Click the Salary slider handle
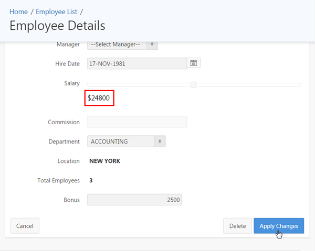315x251 pixels. (x=193, y=84)
